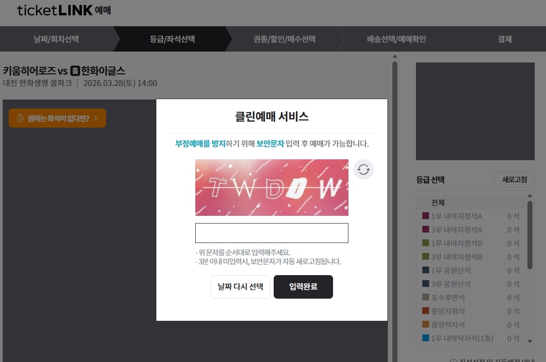Click the 날짜 다시 선택 button

click(x=240, y=287)
